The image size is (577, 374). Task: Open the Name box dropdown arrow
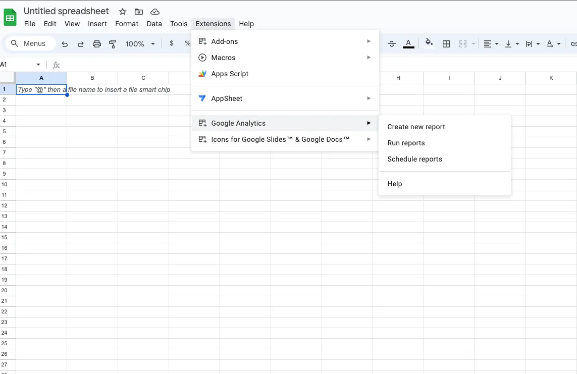coord(38,65)
